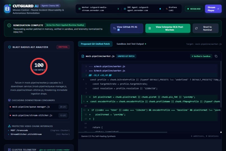Screen dimensions: 226x151
Task: Open the Sandbox Jest Test Output tab
Action: (x=131, y=44)
